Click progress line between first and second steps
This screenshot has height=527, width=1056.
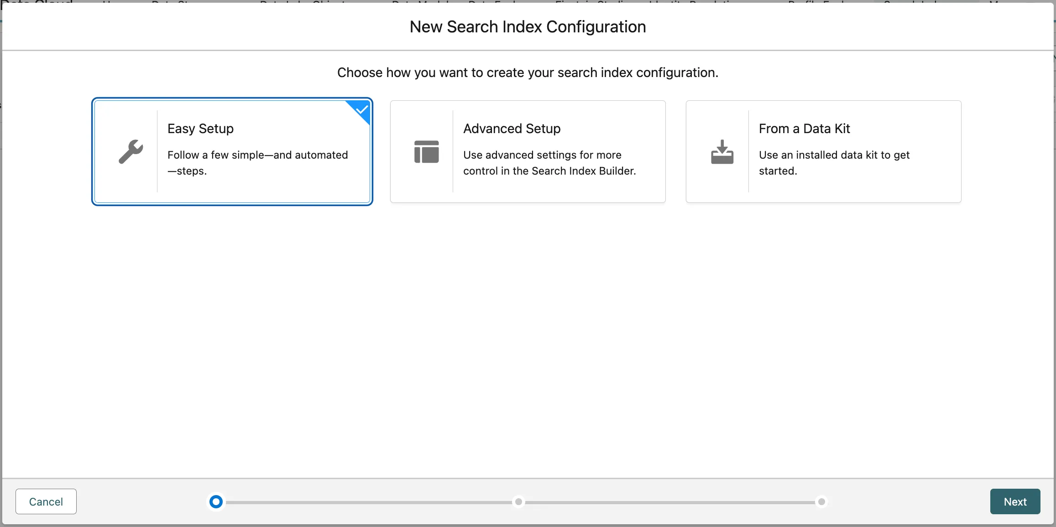click(367, 502)
